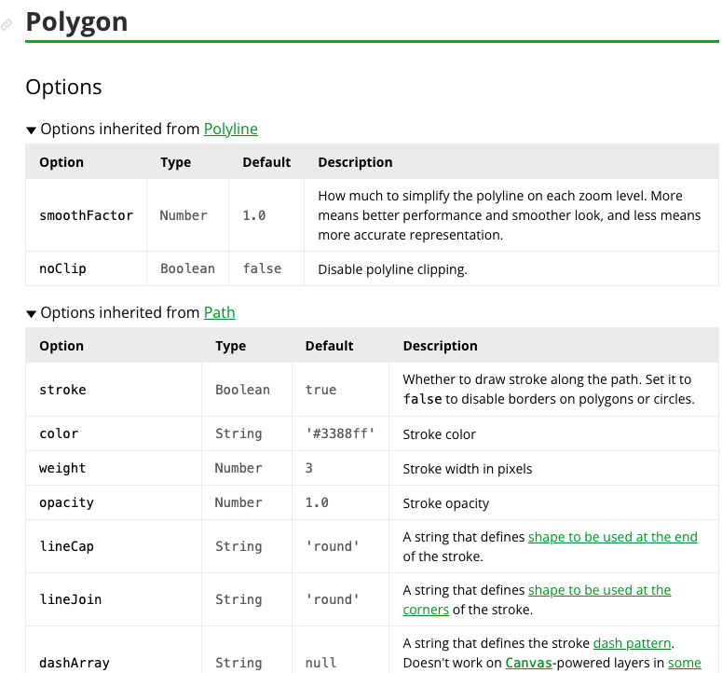The height and width of the screenshot is (673, 722).
Task: Click the noClip option cell
Action: point(62,268)
